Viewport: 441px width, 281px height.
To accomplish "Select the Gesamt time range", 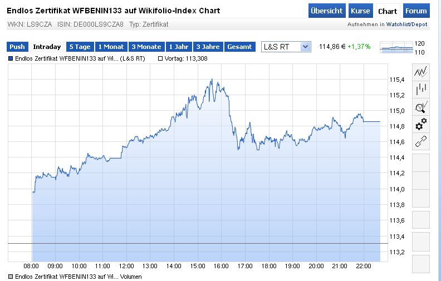I will [239, 47].
